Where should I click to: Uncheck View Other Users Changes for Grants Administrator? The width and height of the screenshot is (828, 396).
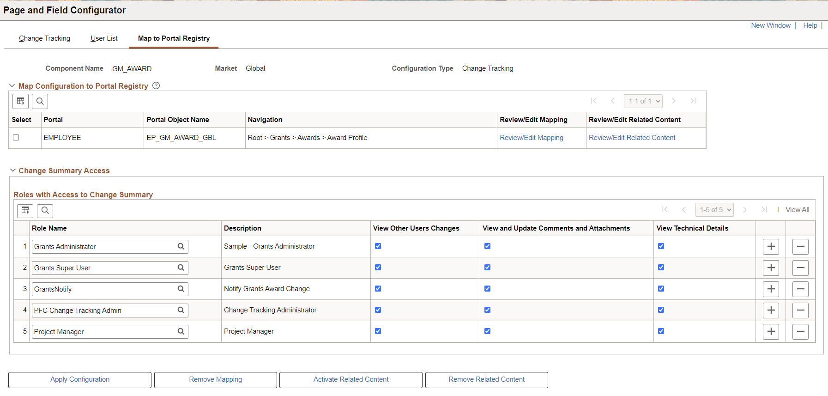point(378,246)
